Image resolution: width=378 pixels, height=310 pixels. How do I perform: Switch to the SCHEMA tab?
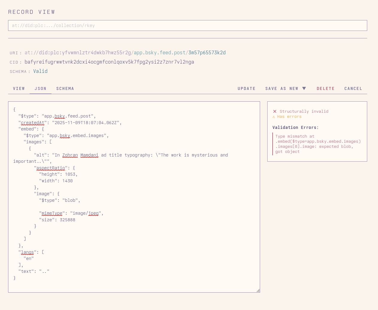(x=65, y=88)
